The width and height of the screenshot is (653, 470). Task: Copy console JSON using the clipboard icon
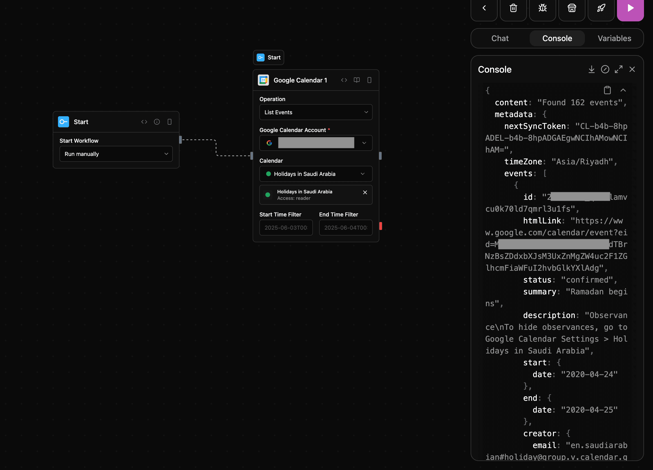[607, 90]
